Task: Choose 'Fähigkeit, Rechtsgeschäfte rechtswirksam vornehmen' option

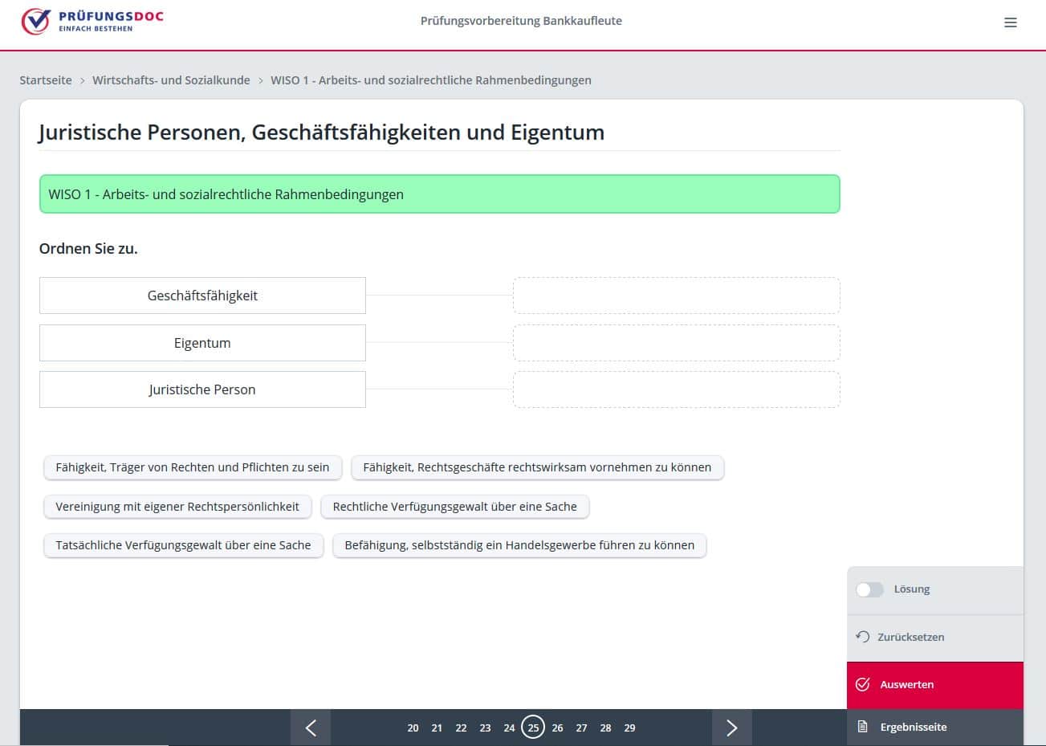Action: [537, 467]
